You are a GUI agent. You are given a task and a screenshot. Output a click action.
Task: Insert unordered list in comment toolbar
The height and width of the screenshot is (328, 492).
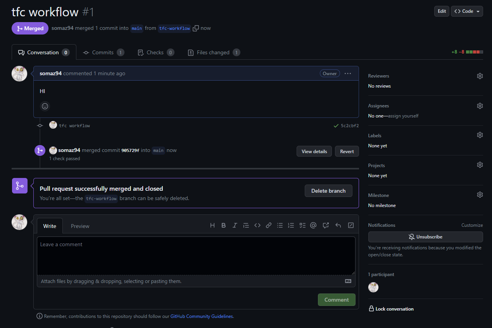click(280, 225)
